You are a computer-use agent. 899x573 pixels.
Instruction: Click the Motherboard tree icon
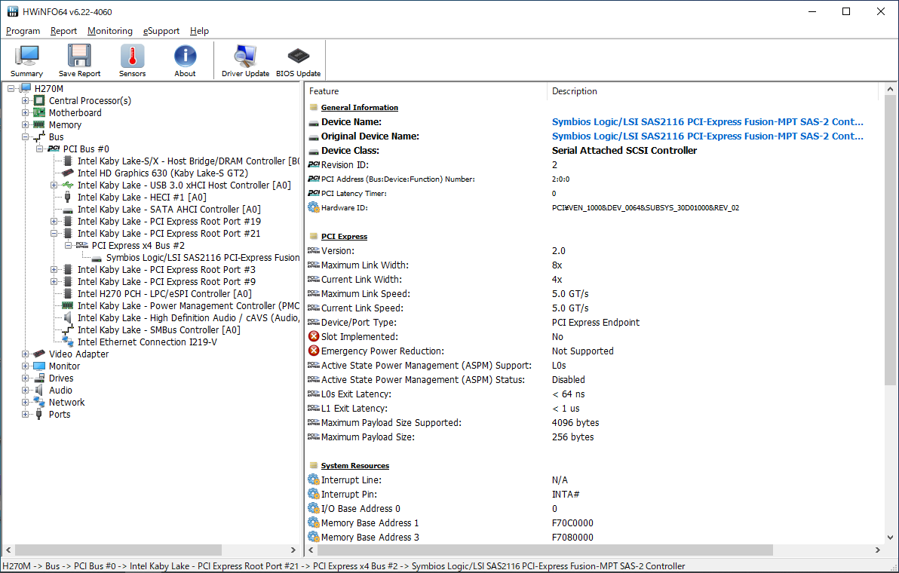[39, 113]
